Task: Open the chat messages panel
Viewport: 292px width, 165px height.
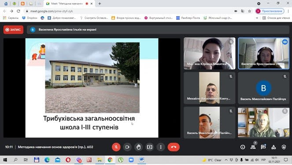Action: click(263, 147)
